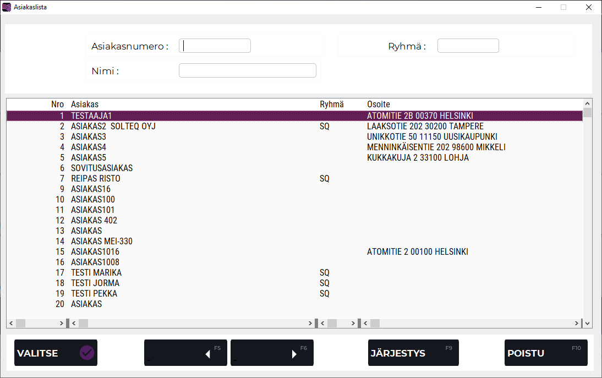The width and height of the screenshot is (602, 378).
Task: Click the Asiakaslista app icon in title bar
Action: [7, 7]
